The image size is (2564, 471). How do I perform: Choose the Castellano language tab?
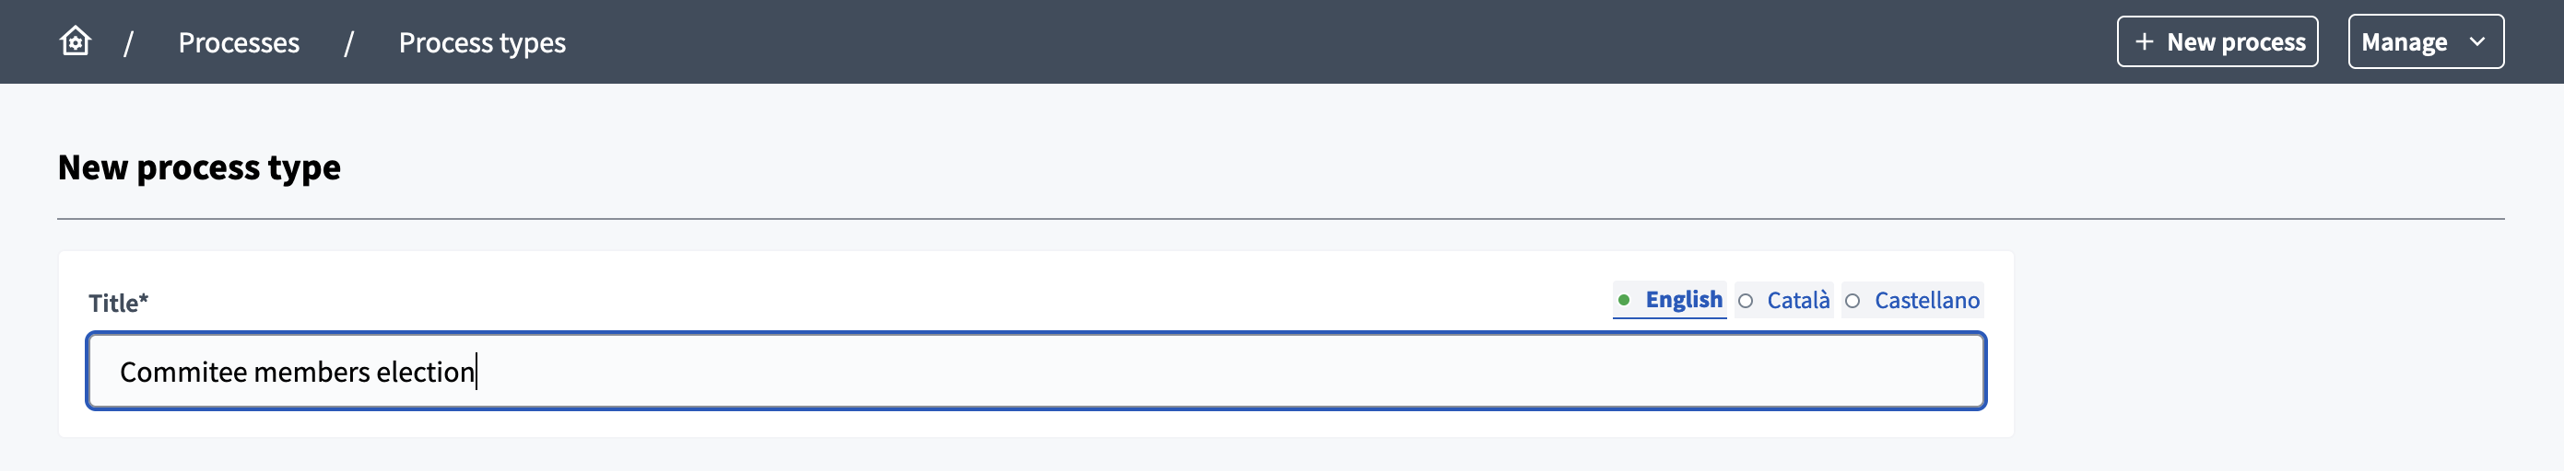[1926, 300]
